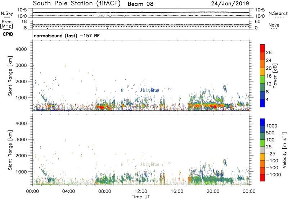Click the '-25' velocity scale value
The width and height of the screenshot is (288, 199).
click(x=271, y=153)
